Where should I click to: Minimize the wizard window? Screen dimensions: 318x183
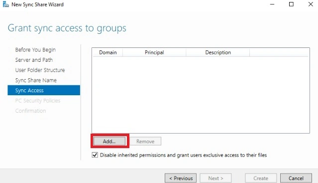tap(272, 4)
